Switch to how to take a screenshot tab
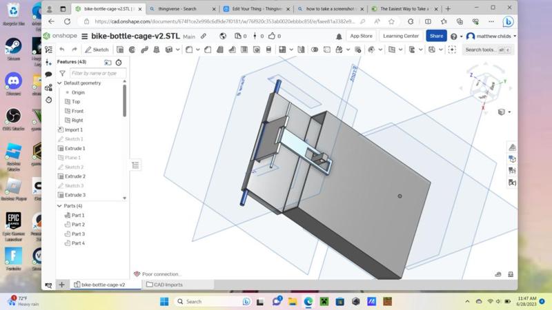Viewport: 552px width, 310px height. coord(331,9)
